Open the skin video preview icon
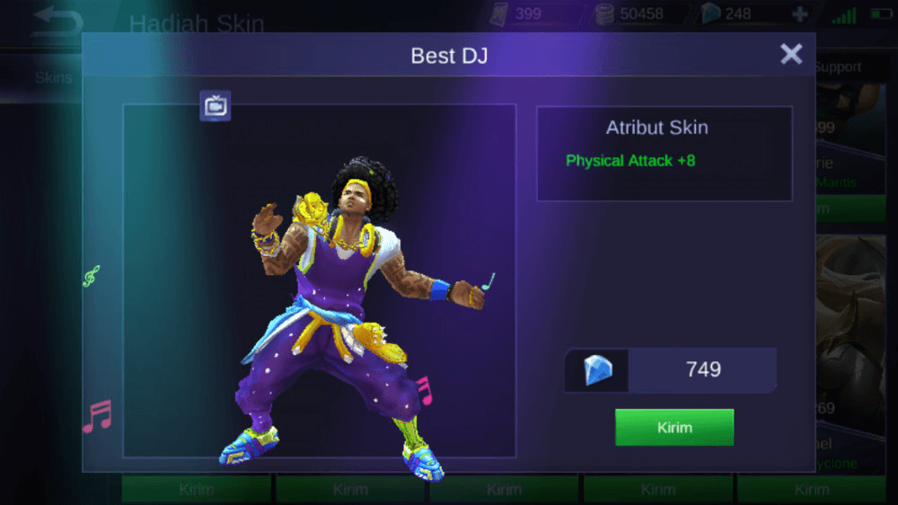The image size is (898, 505). 216,105
